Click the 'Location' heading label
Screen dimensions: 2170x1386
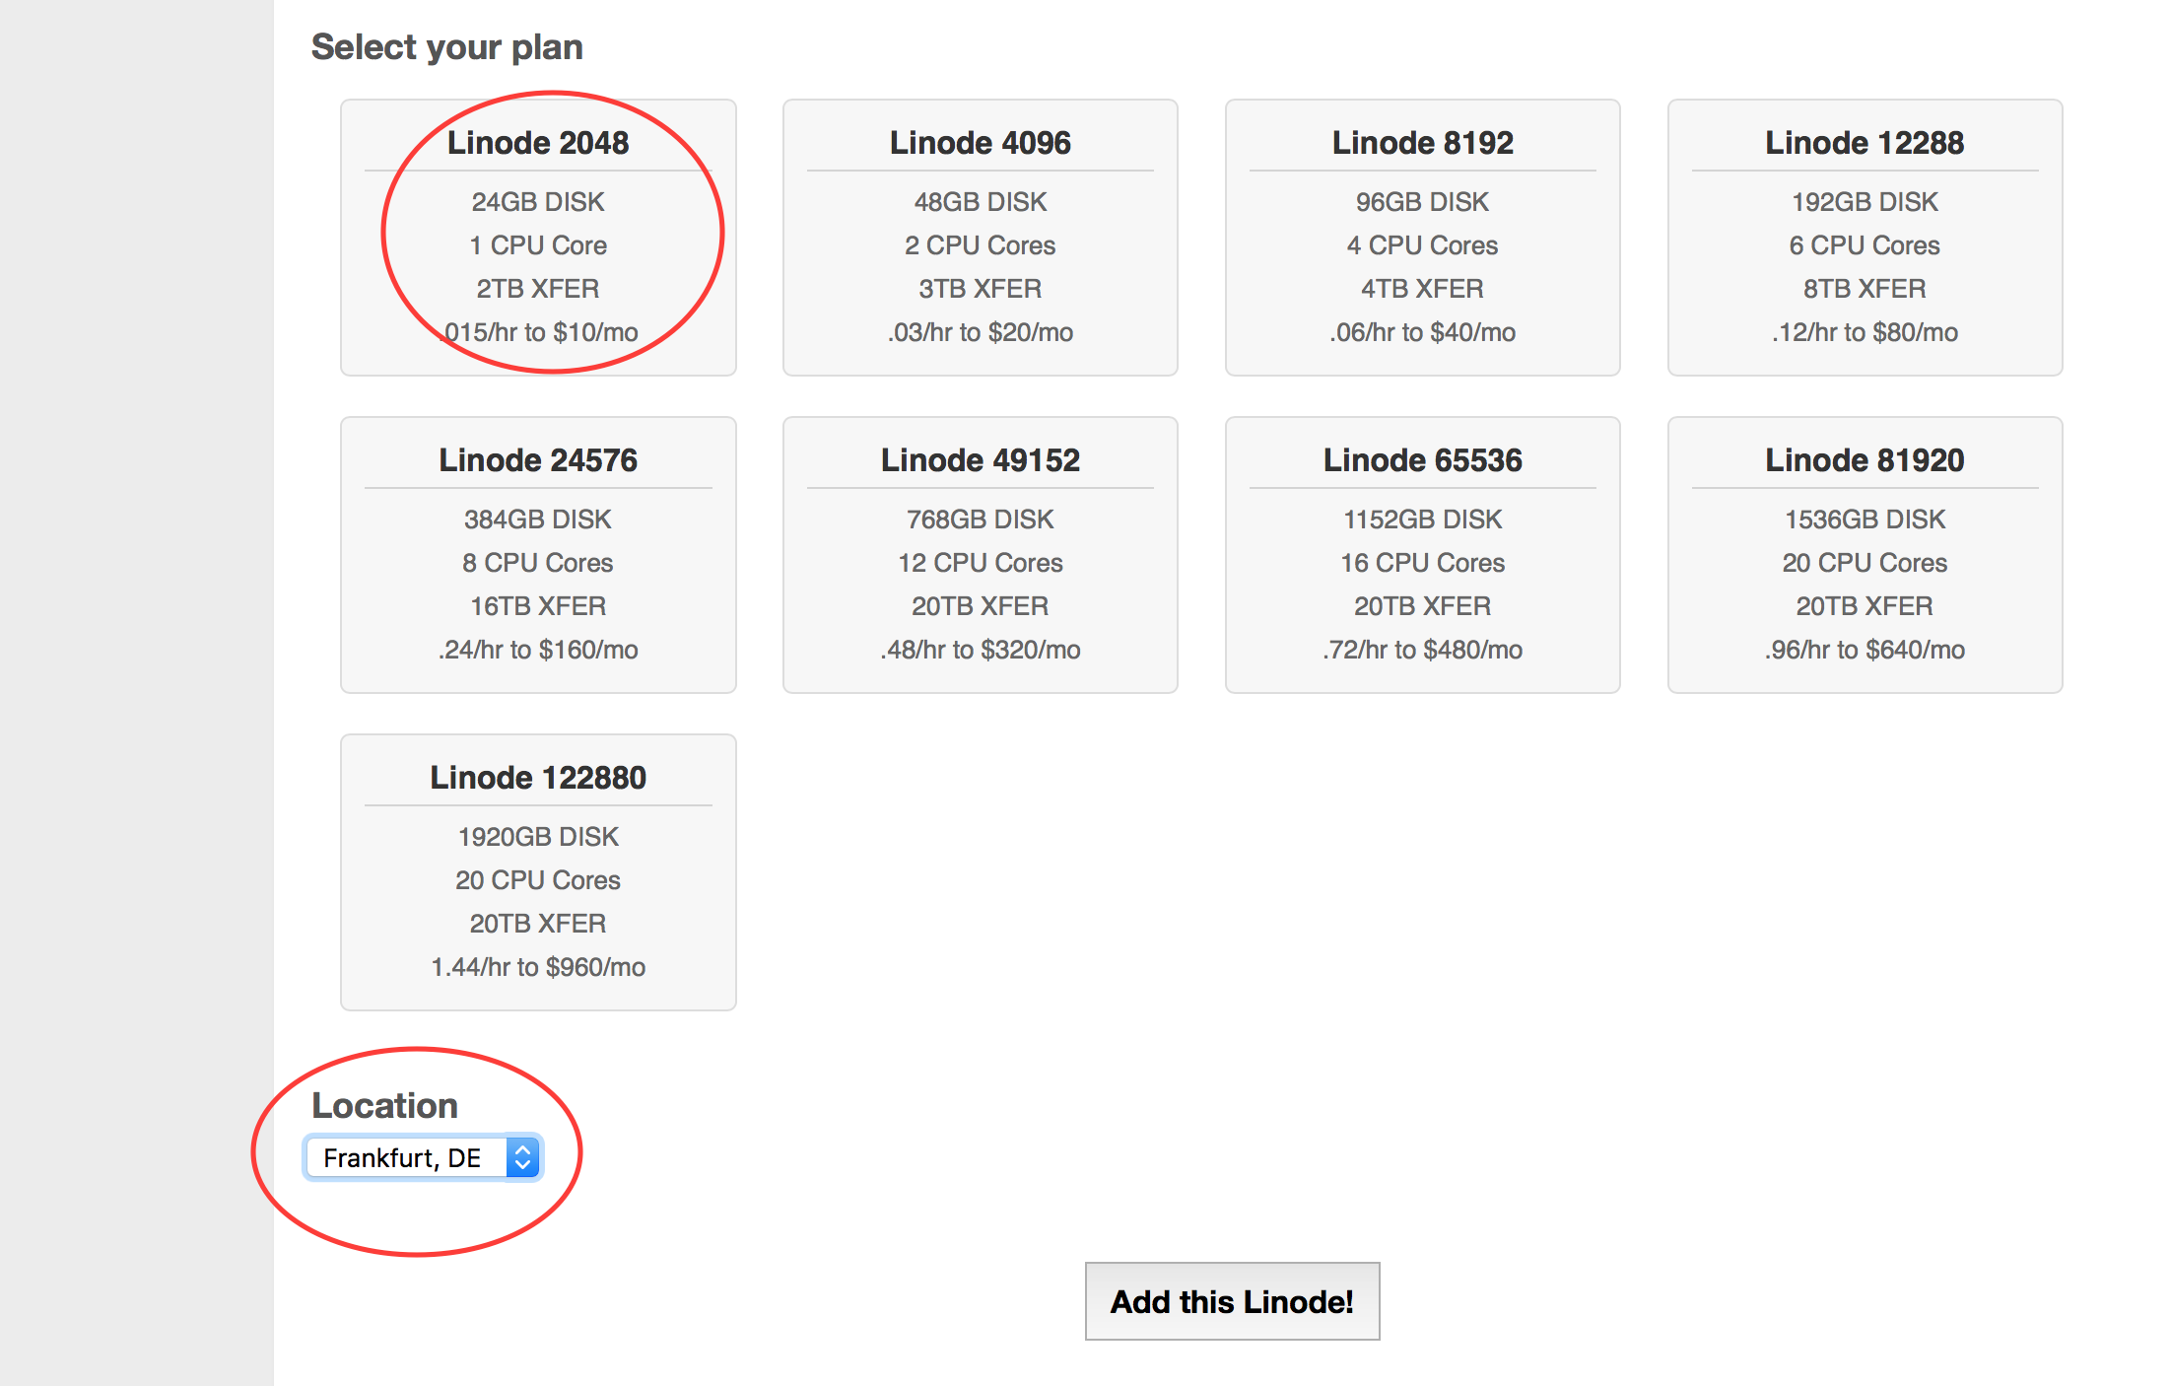[384, 1106]
